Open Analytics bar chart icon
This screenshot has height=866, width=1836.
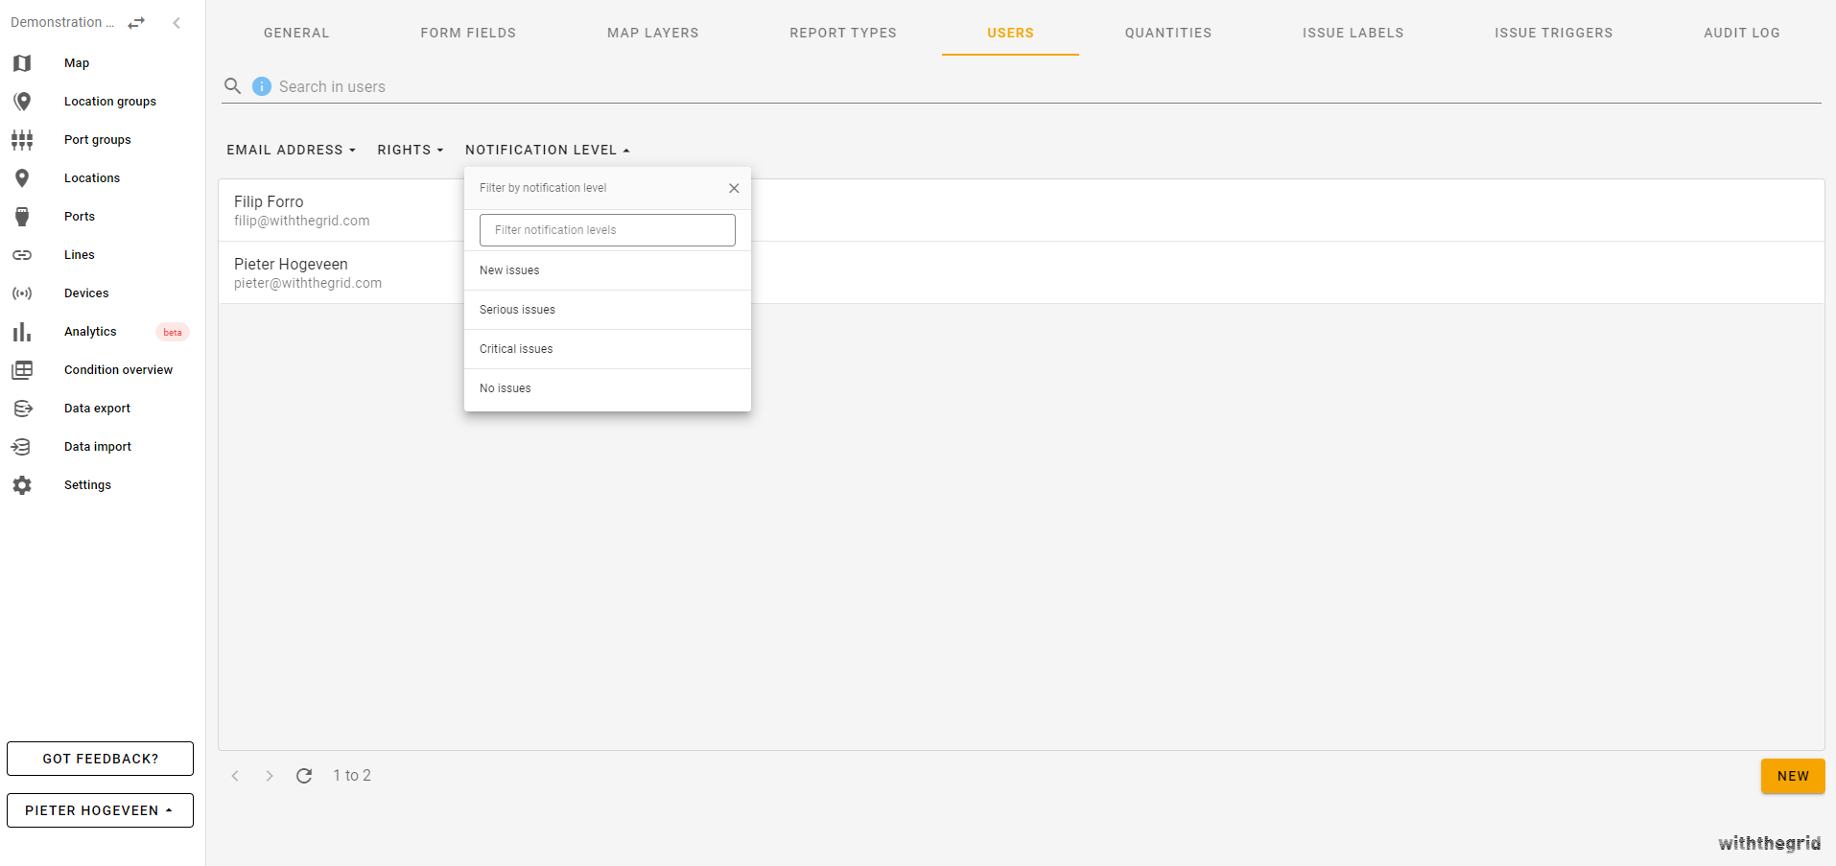coord(22,332)
